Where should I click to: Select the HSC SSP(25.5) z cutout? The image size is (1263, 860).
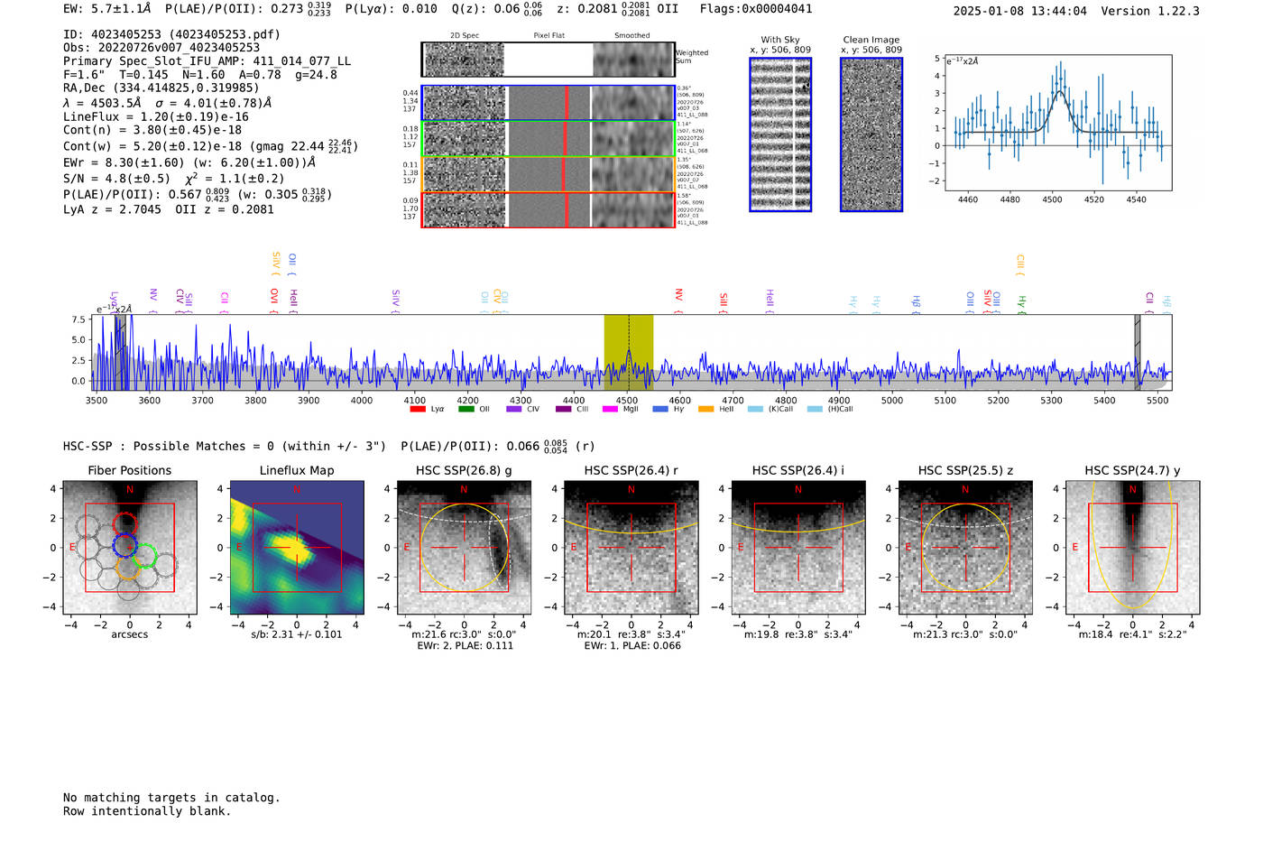965,548
